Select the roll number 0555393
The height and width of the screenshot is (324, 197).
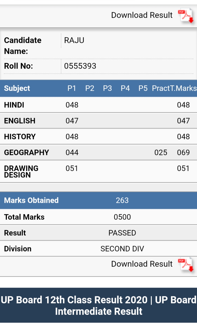(x=80, y=66)
